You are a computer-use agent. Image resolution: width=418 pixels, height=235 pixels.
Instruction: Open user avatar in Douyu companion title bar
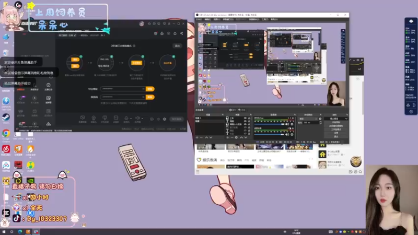142,23
